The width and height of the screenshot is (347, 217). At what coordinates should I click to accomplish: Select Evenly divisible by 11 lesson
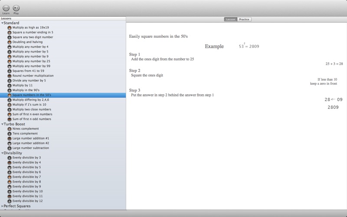click(x=27, y=196)
